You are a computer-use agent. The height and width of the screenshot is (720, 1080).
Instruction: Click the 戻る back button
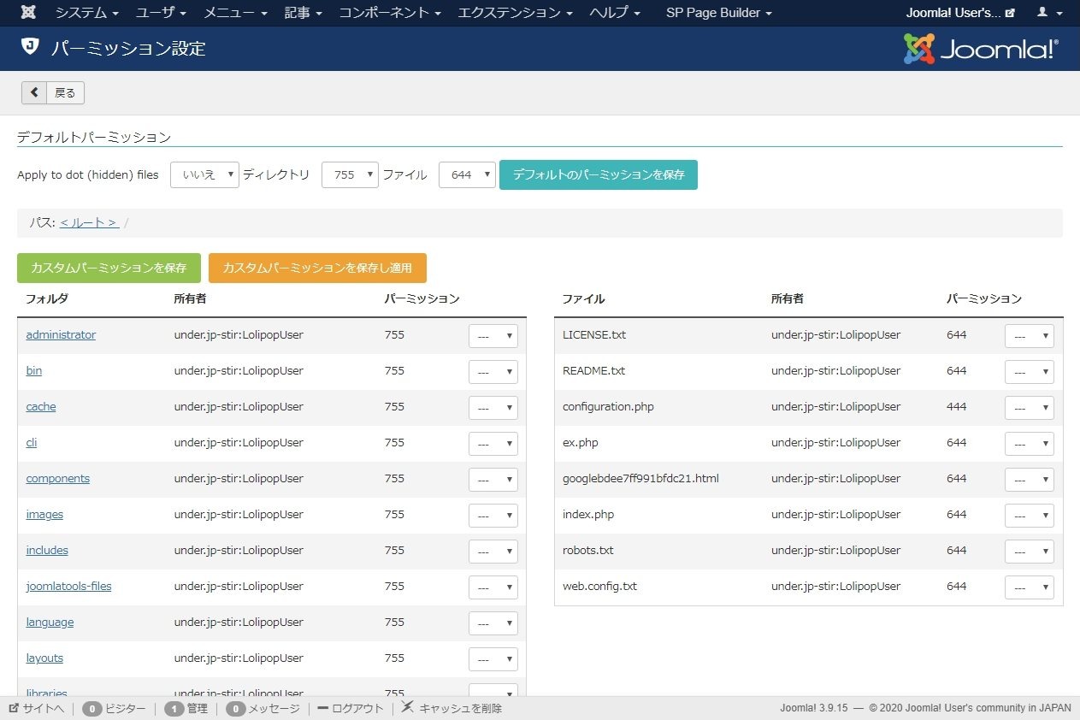(x=53, y=92)
